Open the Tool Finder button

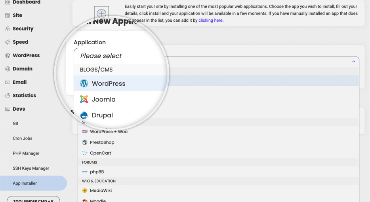33,199
